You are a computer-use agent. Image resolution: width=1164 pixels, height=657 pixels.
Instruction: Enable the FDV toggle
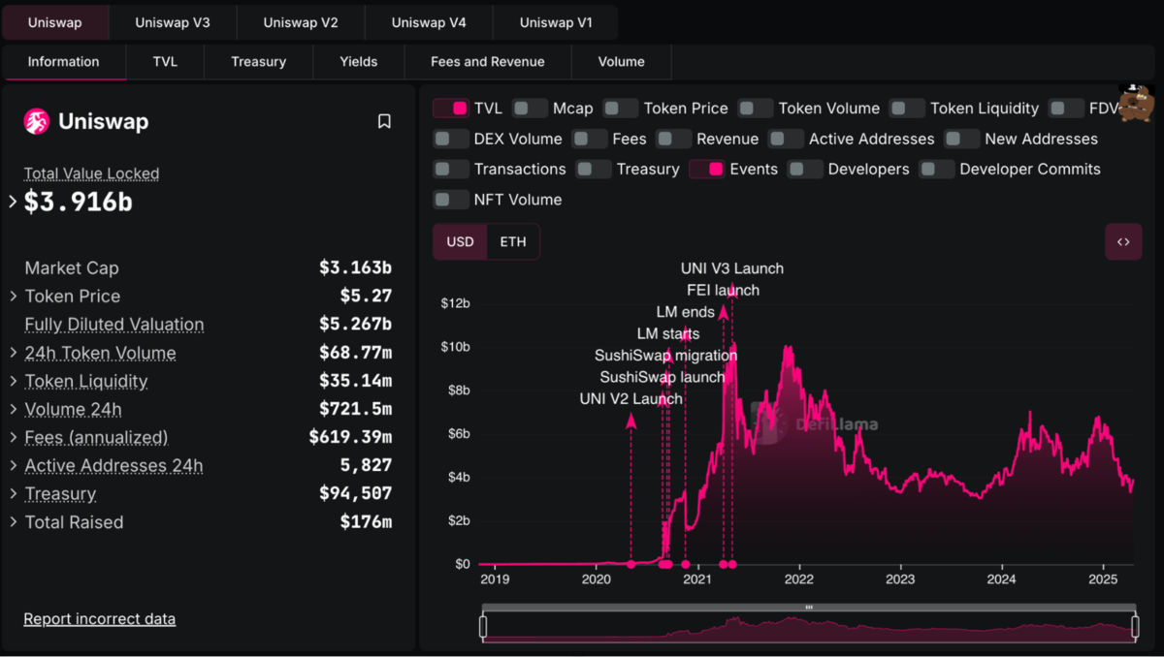coord(1066,109)
